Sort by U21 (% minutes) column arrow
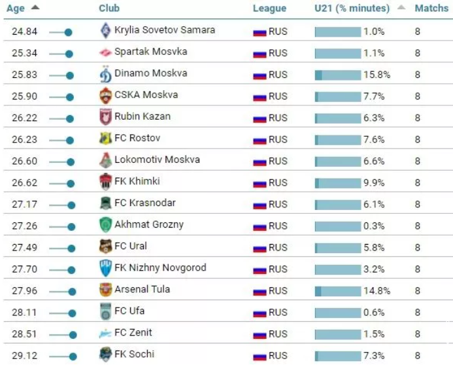Viewport: 453px width, 365px height. 401,9
